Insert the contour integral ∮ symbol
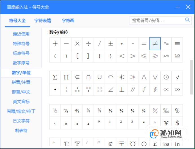The height and width of the screenshot is (149, 195). 155,90
